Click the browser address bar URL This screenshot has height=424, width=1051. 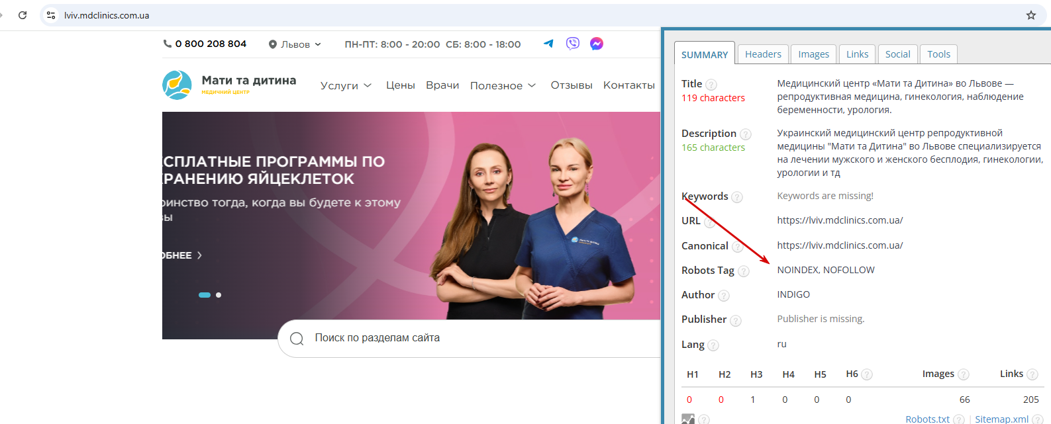(x=107, y=15)
